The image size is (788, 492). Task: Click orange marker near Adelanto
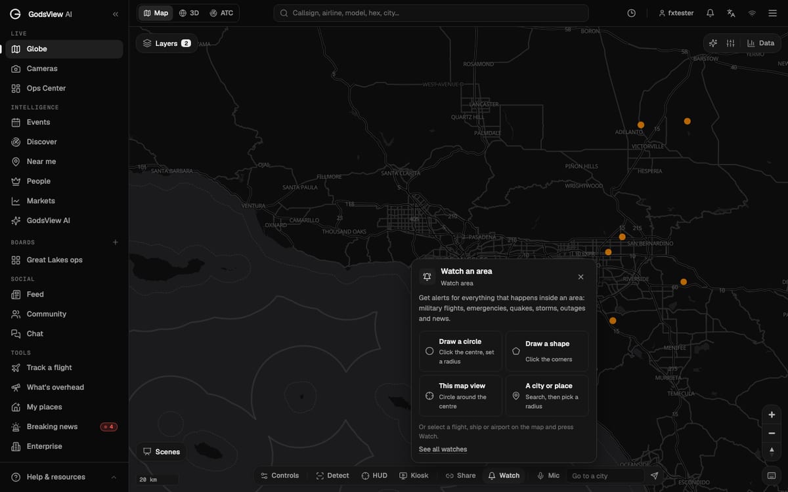[641, 125]
